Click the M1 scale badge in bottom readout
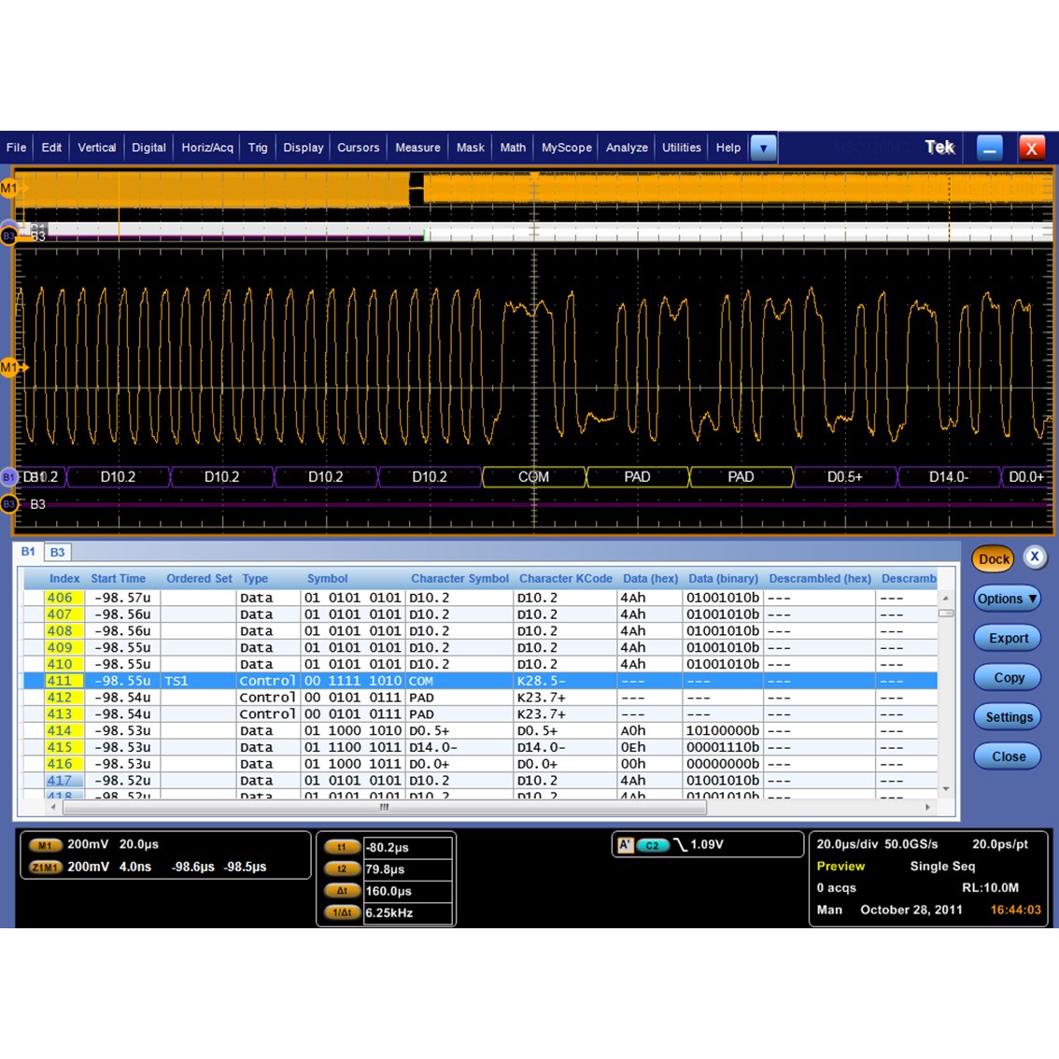Viewport: 1059px width, 1059px height. click(45, 844)
